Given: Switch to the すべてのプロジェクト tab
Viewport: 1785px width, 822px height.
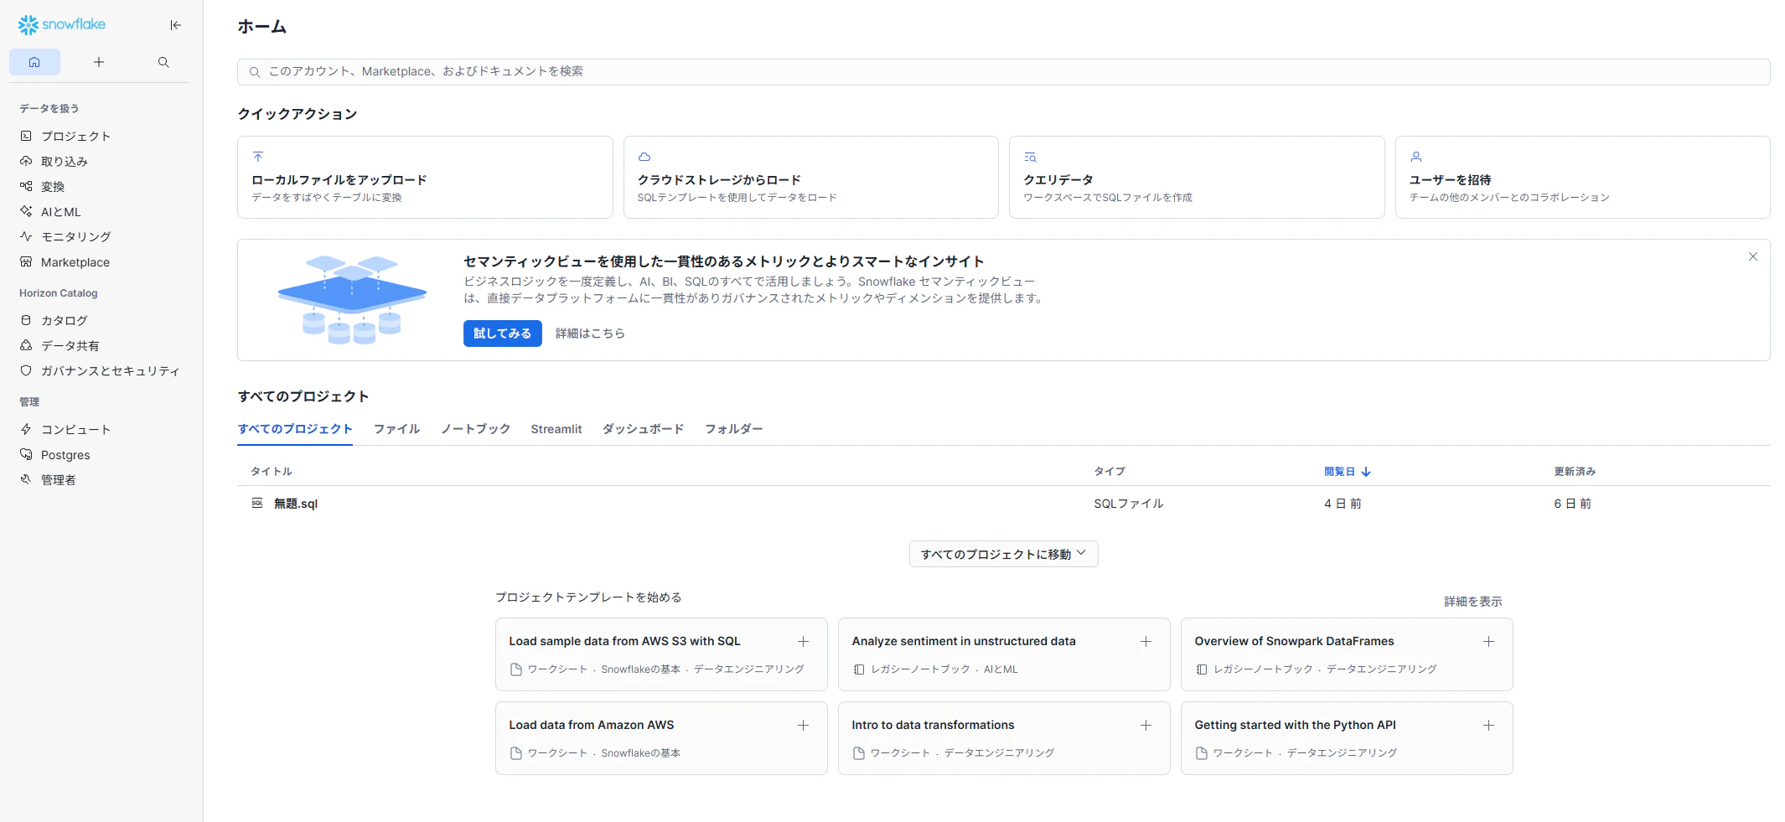Looking at the screenshot, I should coord(295,429).
